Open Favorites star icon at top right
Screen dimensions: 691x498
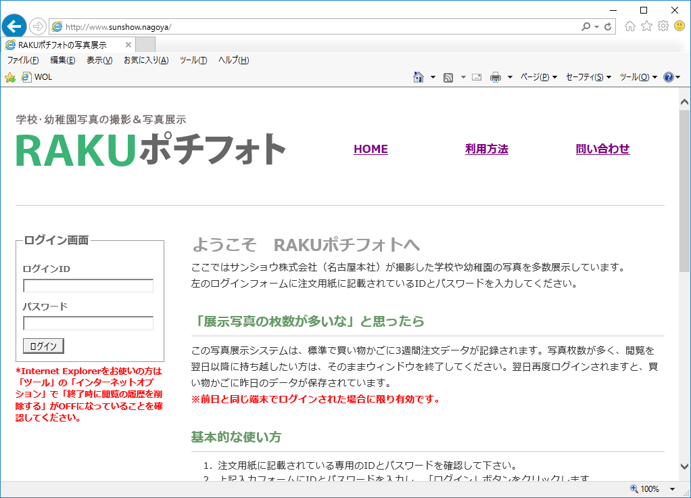coord(646,26)
